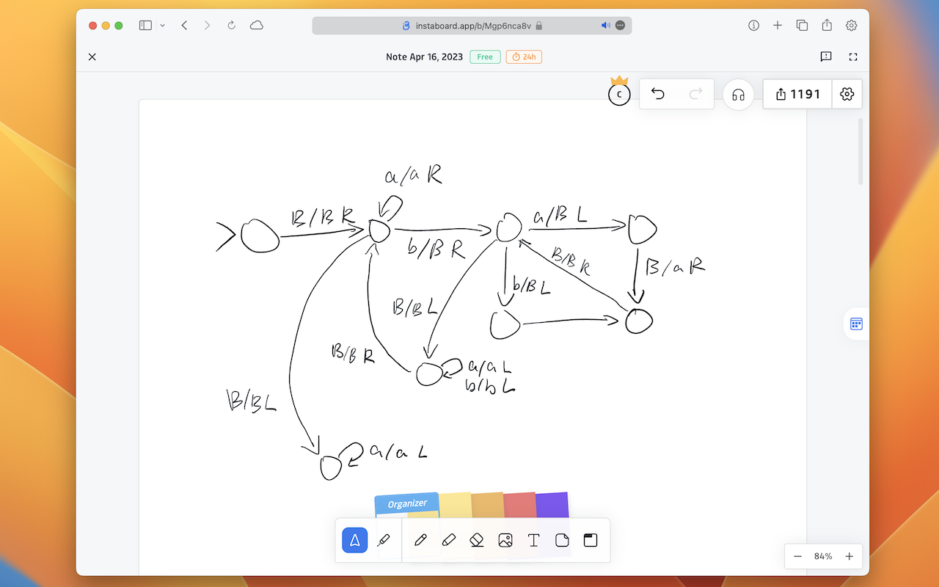Open the browser tab overview dropdown
The image size is (939, 587).
tap(162, 25)
